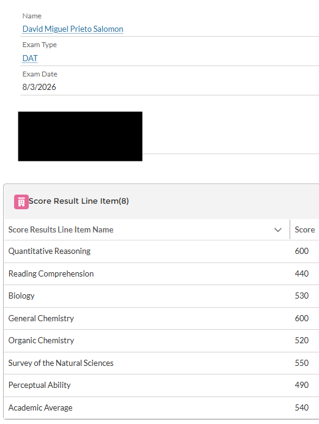Screen dimensions: 319x424
Task: Expand the Score Results Line Item Name column dropdown
Action: (278, 230)
